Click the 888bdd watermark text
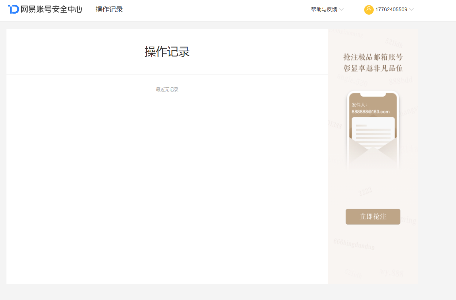This screenshot has width=456, height=300. click(x=401, y=80)
